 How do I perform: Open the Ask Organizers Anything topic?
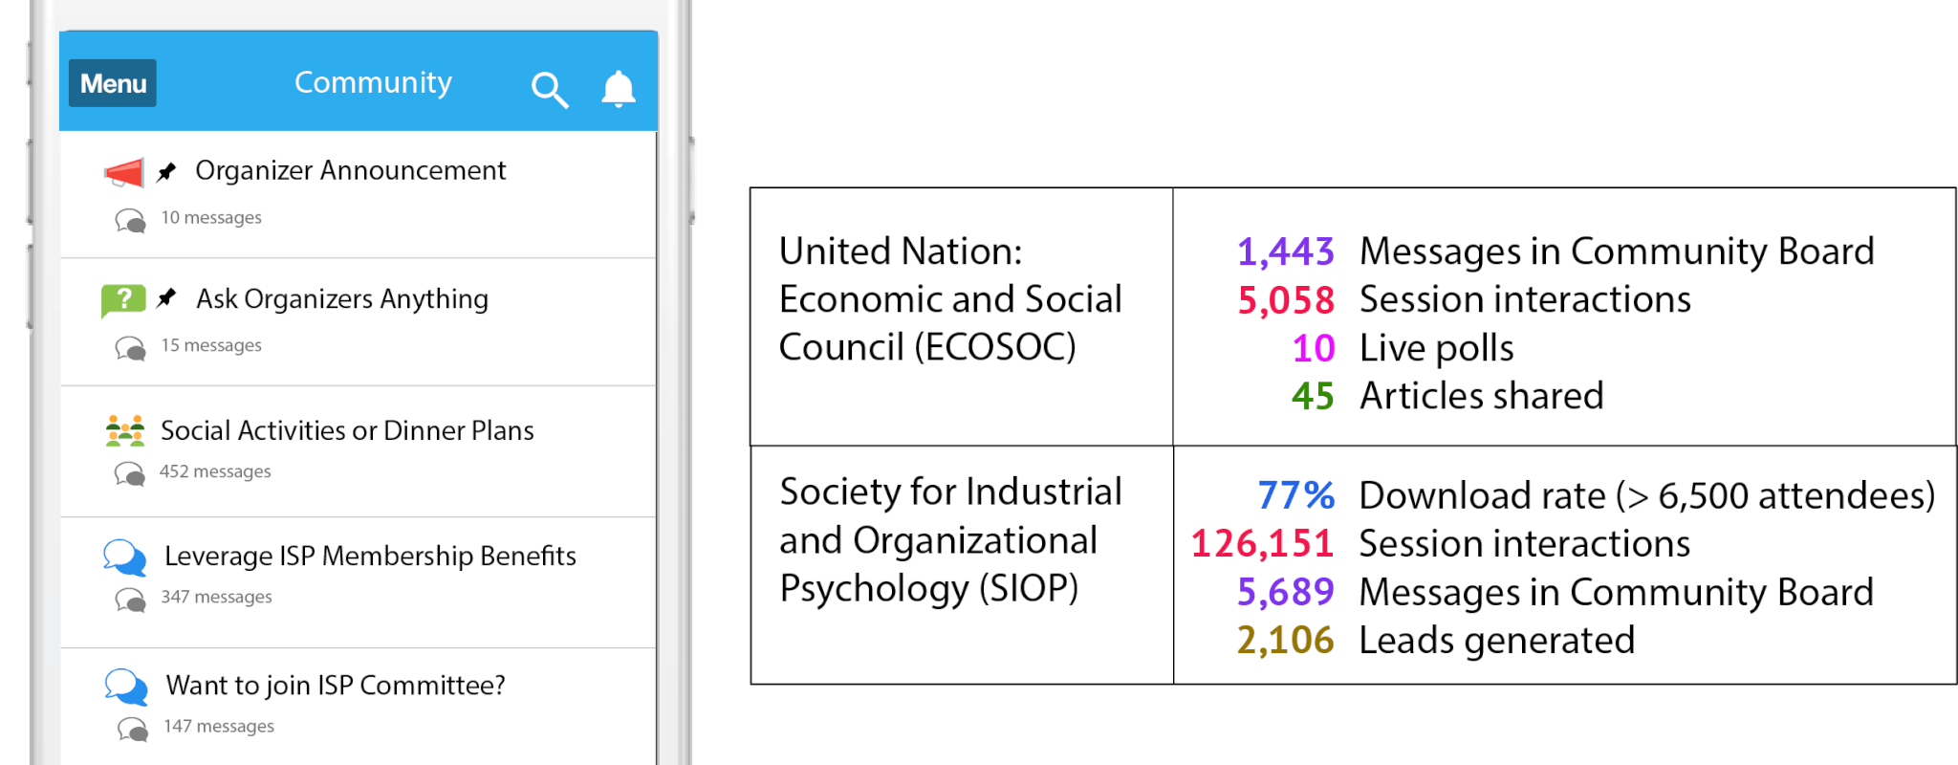point(342,299)
